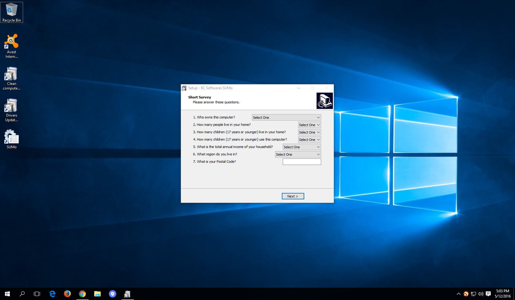Open the SUMo desktop shortcut
Screen dimensions: 515x300
11,139
